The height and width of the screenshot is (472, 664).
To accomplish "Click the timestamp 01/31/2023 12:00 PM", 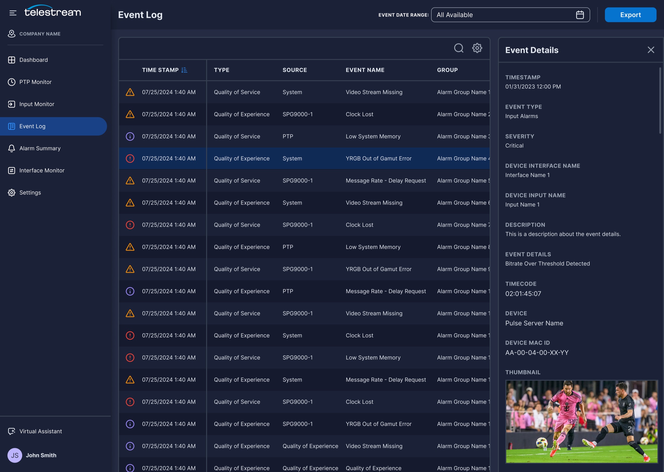I will coord(533,87).
